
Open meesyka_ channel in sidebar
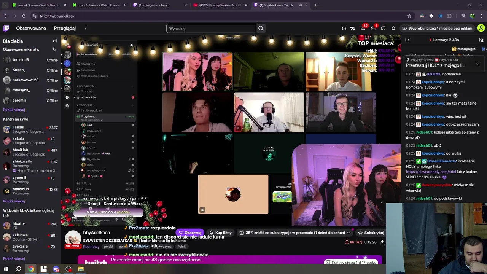(30, 90)
